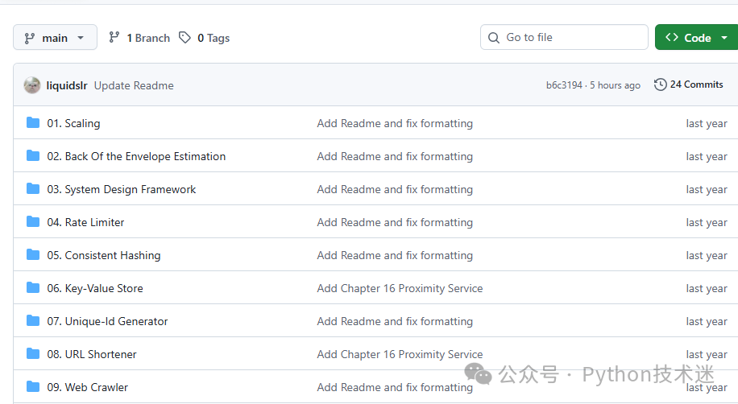Click the folder icon for 09. Web Crawler
Viewport: 738px width, 404px height.
(x=33, y=386)
